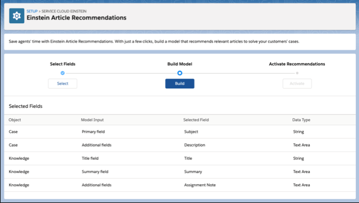Click the Data Type column header
The width and height of the screenshot is (359, 203).
[301, 119]
